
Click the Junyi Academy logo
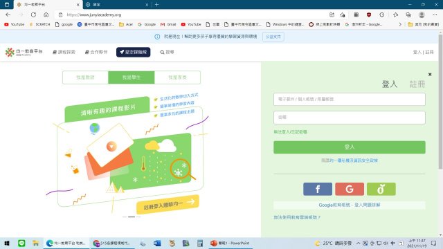click(24, 52)
